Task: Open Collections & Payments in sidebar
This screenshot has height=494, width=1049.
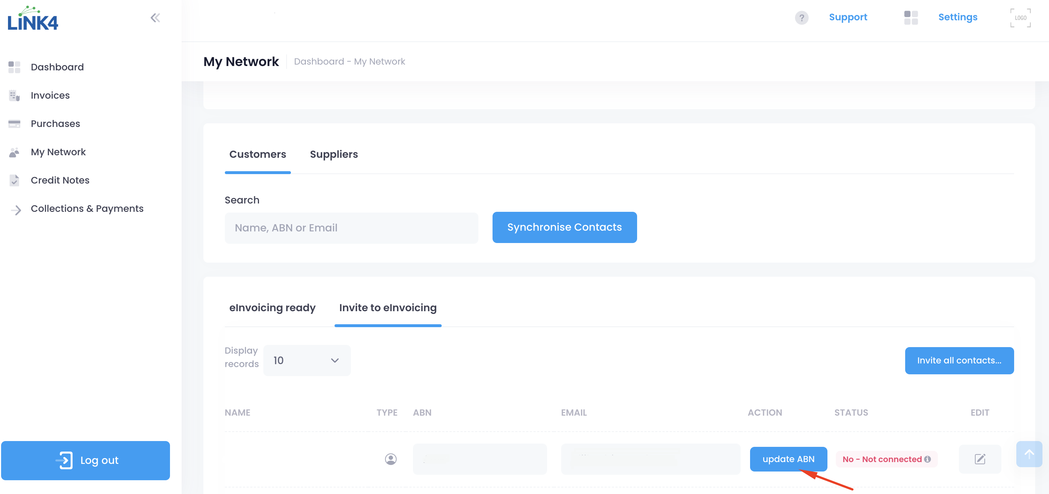Action: coord(87,209)
